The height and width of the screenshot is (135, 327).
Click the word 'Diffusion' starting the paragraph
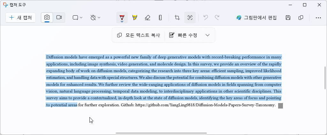click(55, 57)
